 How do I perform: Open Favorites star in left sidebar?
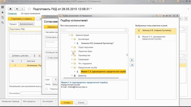point(2,12)
